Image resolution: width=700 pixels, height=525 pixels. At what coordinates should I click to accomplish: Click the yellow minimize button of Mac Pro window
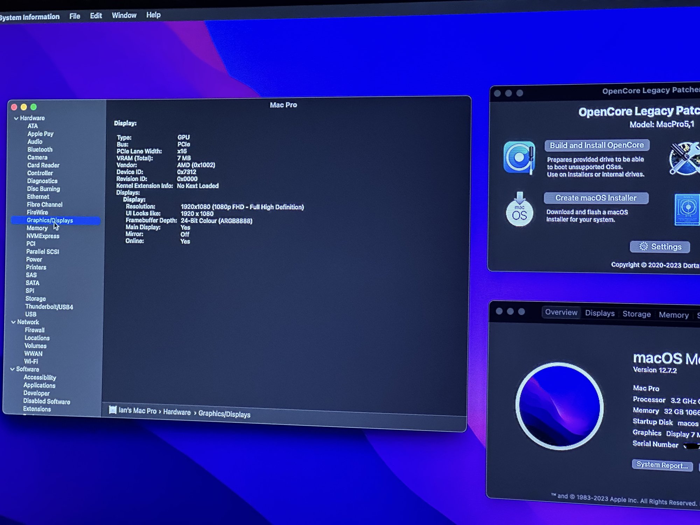[x=24, y=107]
